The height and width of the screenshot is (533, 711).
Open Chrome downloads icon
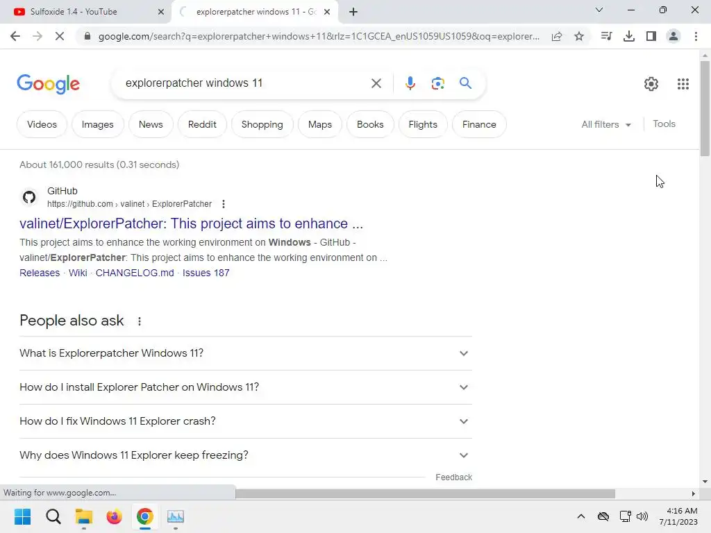point(629,36)
